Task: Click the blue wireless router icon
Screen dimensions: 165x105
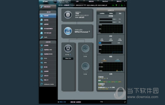Action: pos(68,31)
